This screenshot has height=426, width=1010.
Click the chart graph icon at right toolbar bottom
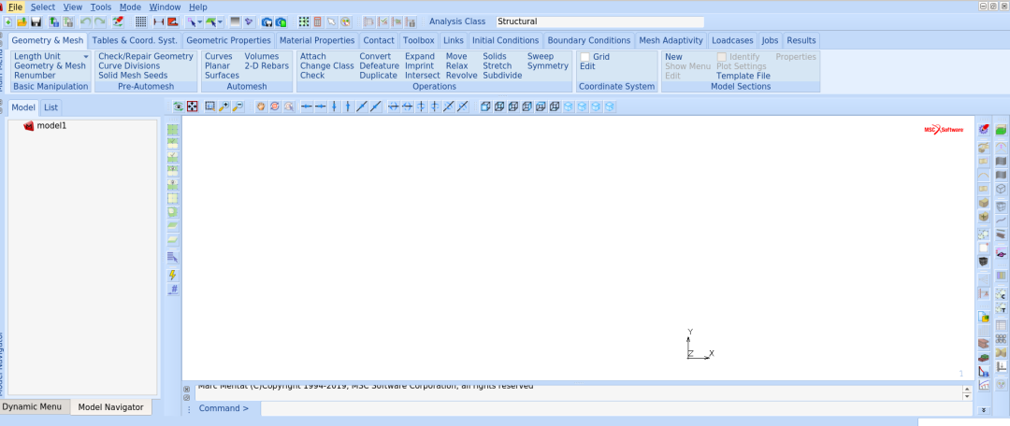984,385
